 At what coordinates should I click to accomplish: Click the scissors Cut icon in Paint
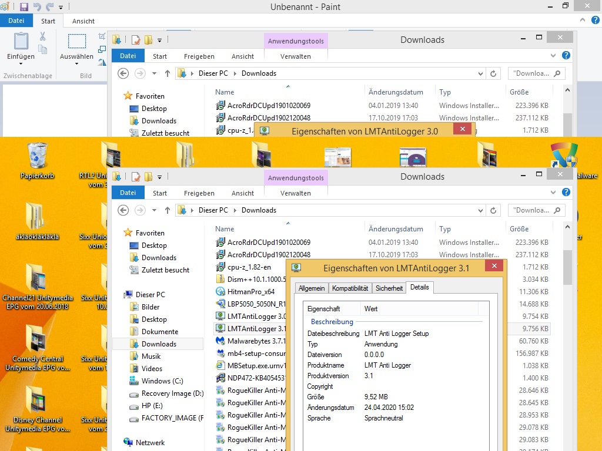coord(42,36)
